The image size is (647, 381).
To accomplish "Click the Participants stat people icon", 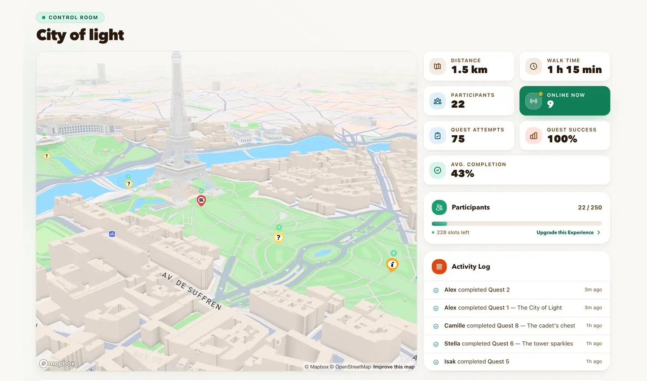I will click(x=438, y=101).
